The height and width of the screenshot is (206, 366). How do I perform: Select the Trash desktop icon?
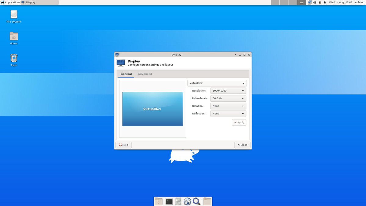(x=14, y=60)
